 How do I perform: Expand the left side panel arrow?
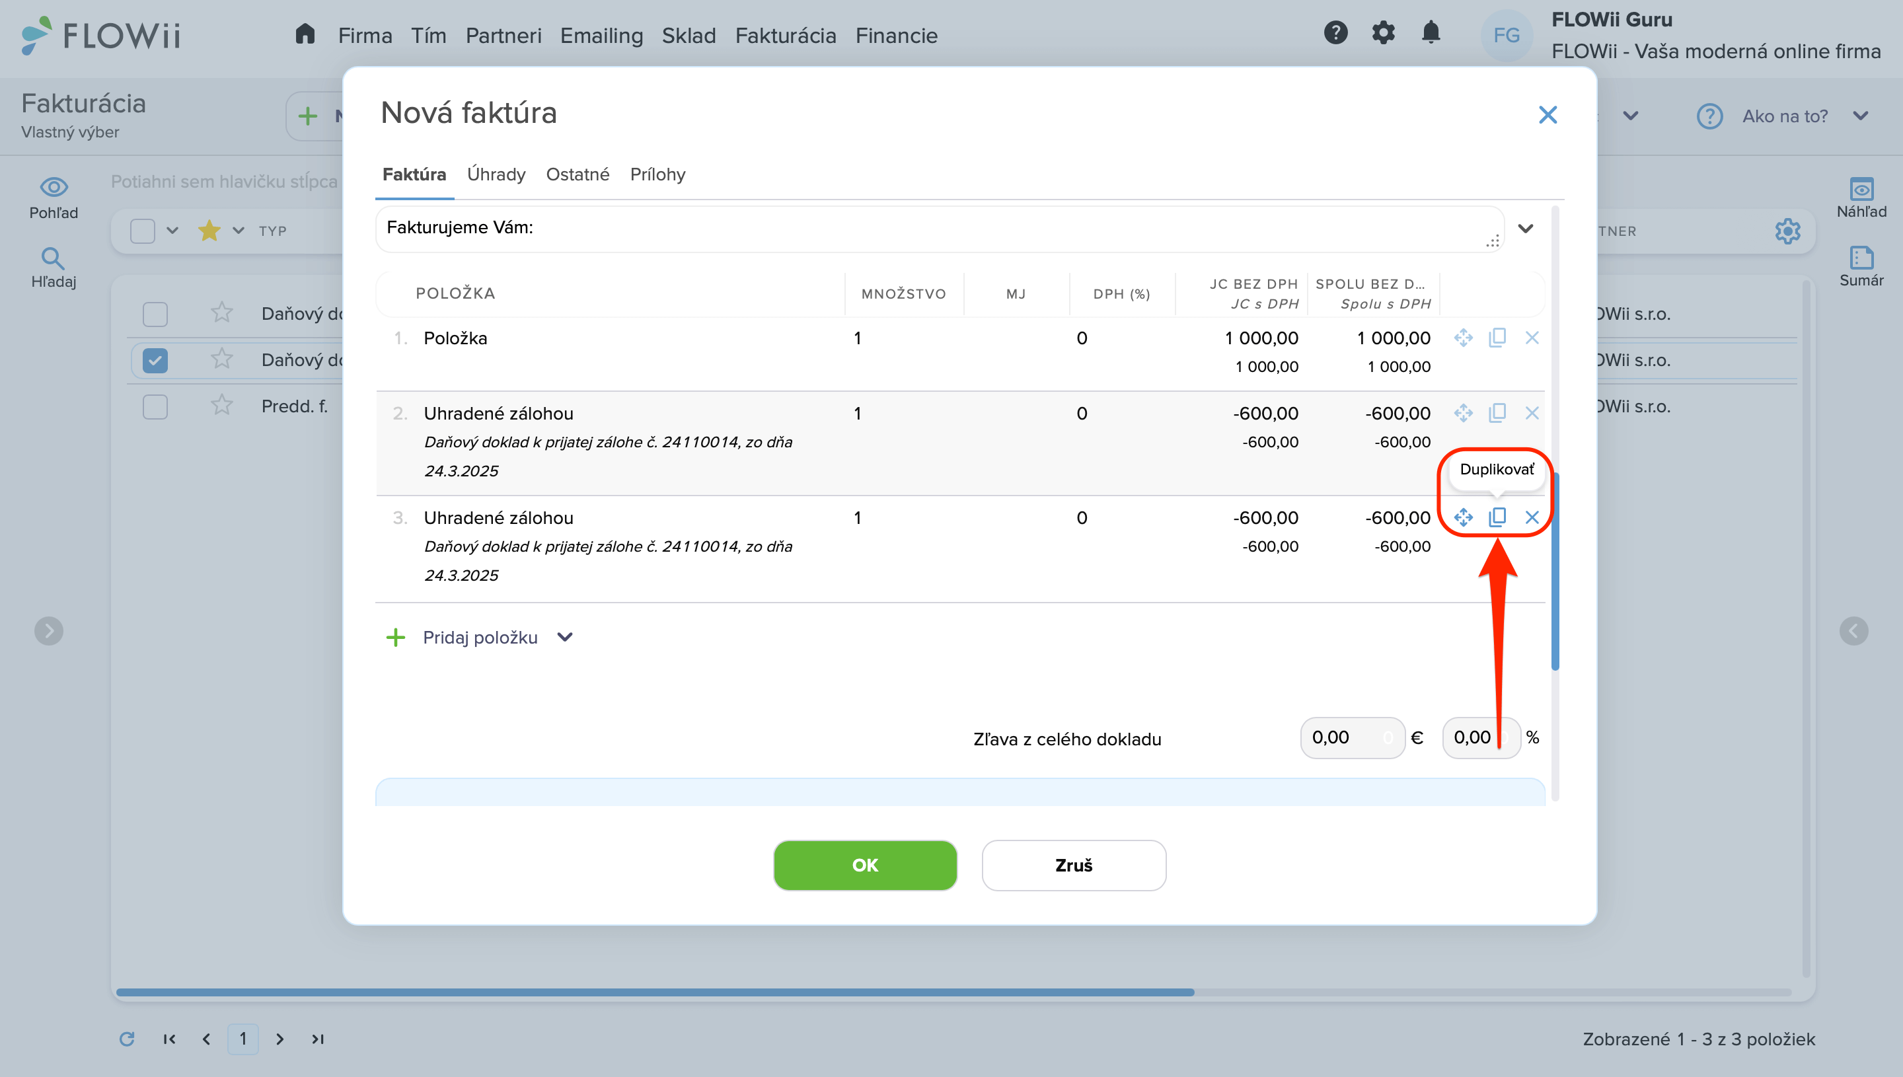click(49, 631)
